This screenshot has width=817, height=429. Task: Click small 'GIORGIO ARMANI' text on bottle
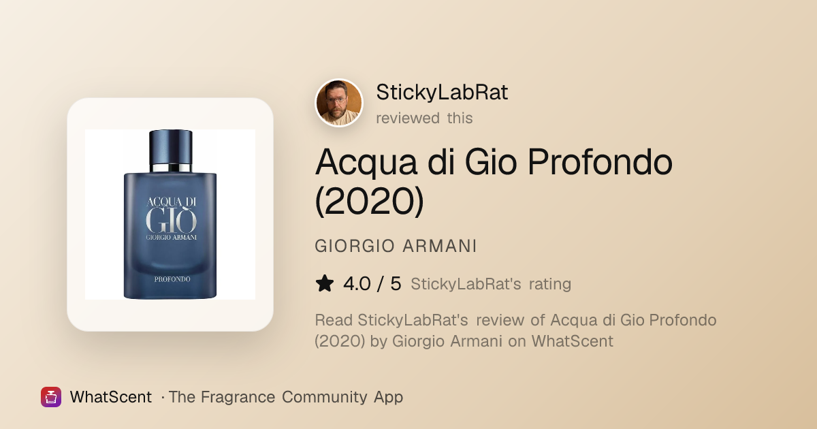coord(170,238)
